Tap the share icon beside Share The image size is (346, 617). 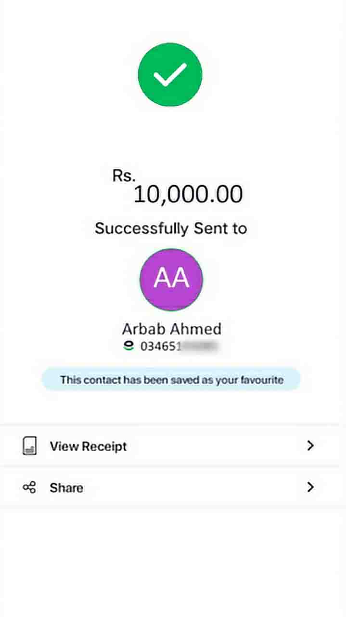[29, 487]
